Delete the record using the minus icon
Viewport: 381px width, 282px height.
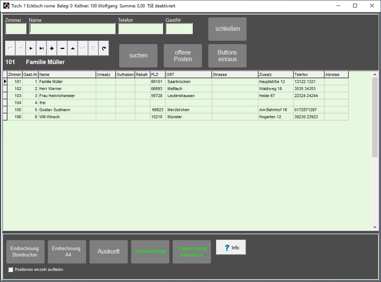tap(62, 48)
